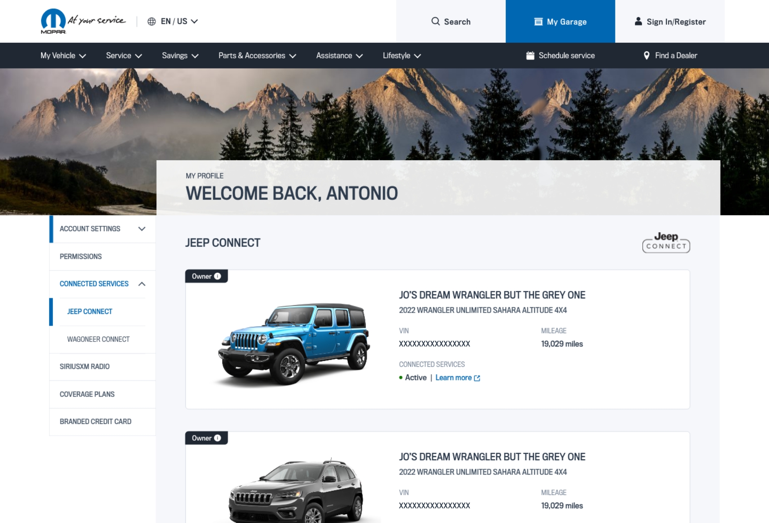
Task: Go to Wagoneer Connect settings
Action: pyautogui.click(x=98, y=339)
